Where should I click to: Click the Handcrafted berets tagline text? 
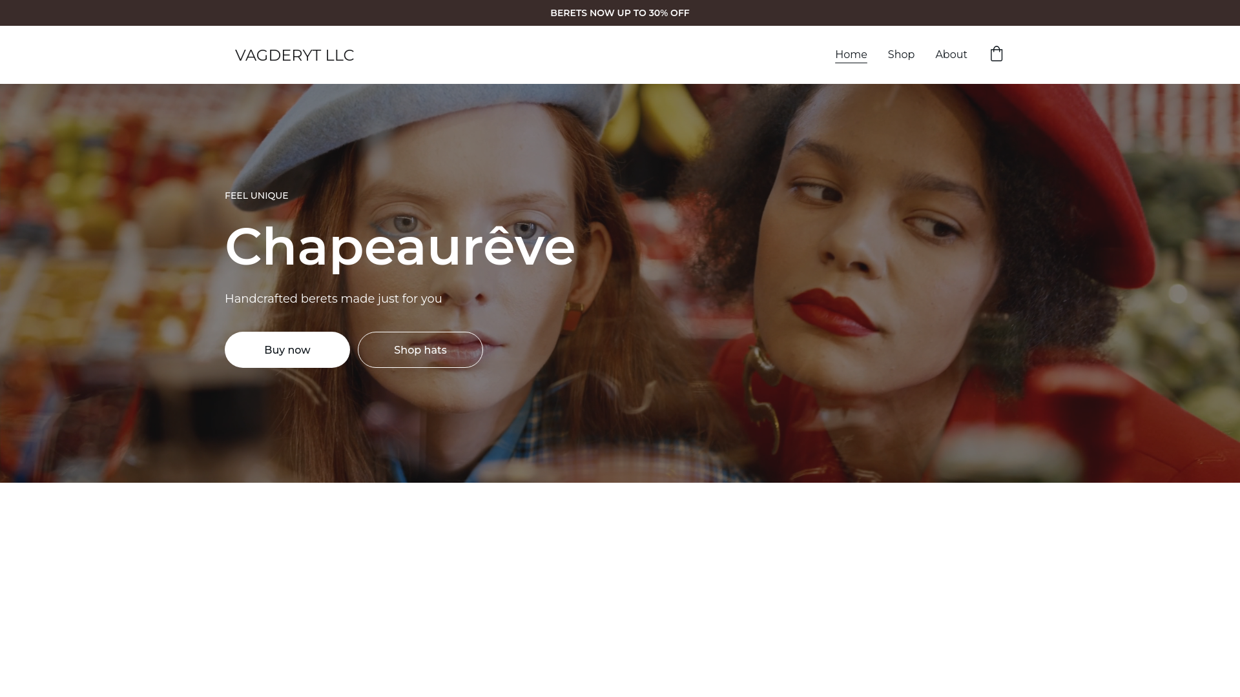(x=333, y=299)
